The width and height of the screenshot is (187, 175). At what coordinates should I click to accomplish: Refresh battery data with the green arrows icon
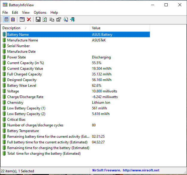pyautogui.click(x=45, y=19)
